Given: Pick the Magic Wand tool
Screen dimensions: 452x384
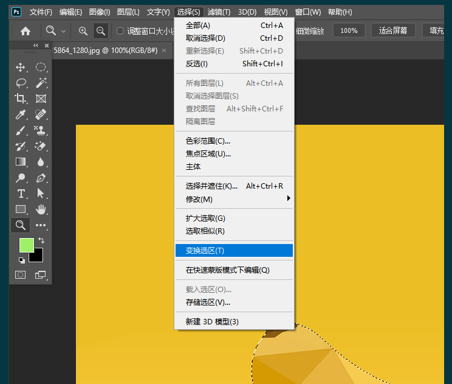Looking at the screenshot, I should 41,83.
